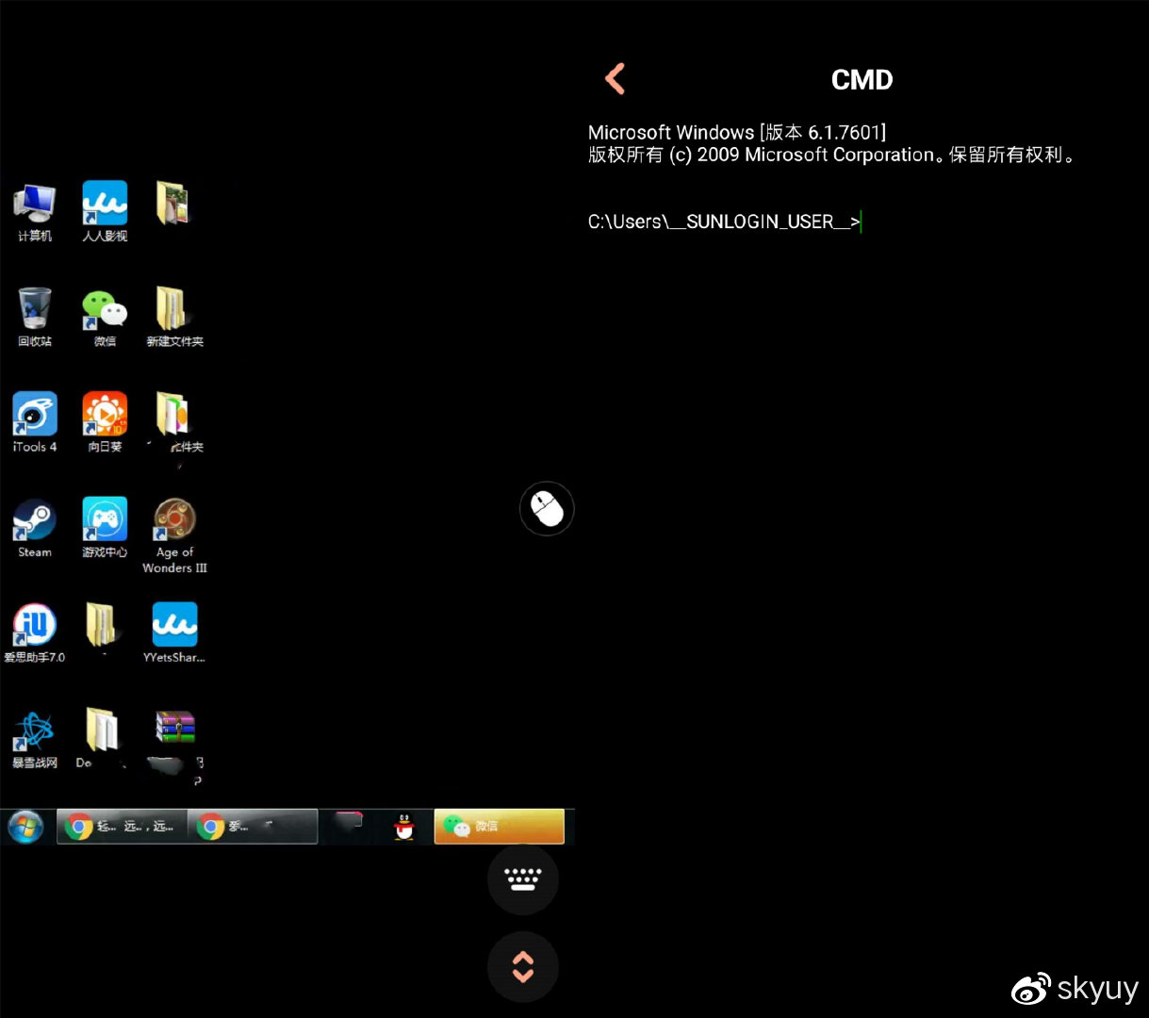Go back with the CMD back arrow
The image size is (1149, 1018).
[x=616, y=79]
